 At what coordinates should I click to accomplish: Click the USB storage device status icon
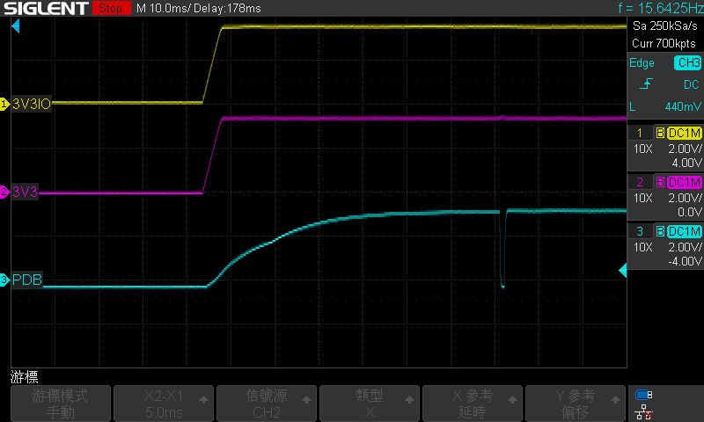pos(644,395)
